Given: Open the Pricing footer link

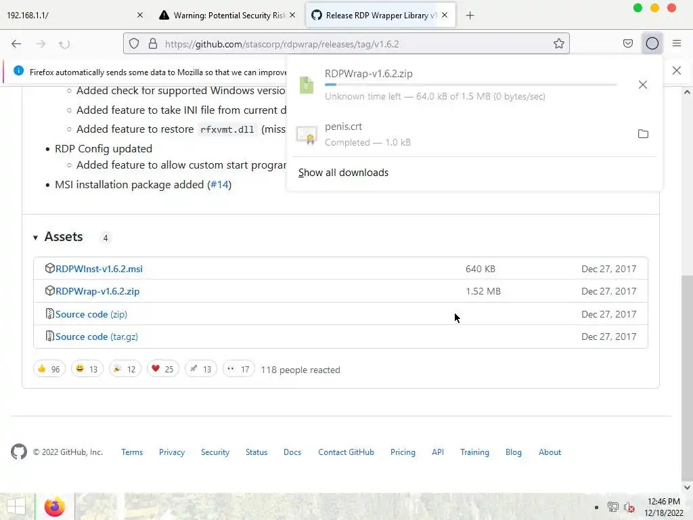Looking at the screenshot, I should pyautogui.click(x=403, y=452).
